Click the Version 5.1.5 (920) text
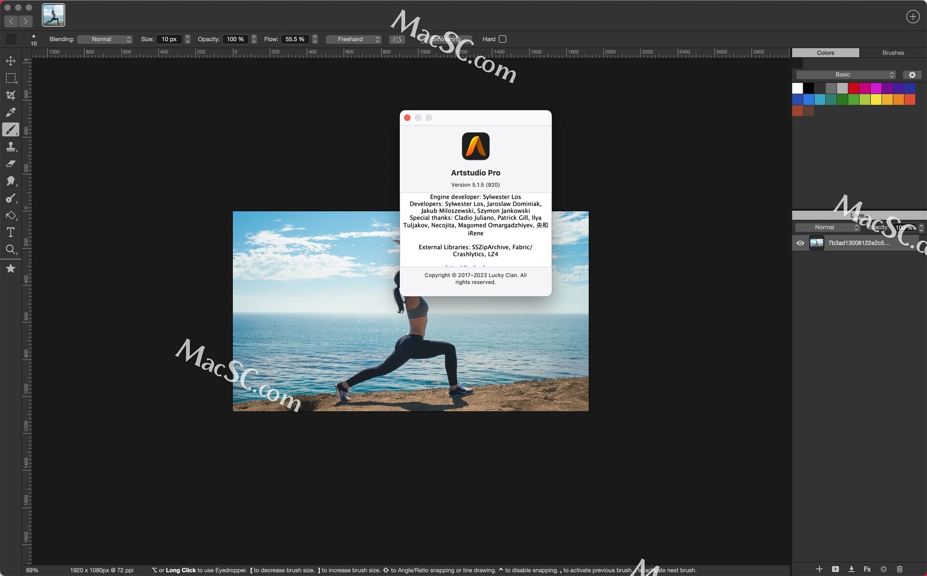The width and height of the screenshot is (927, 576). [x=476, y=185]
